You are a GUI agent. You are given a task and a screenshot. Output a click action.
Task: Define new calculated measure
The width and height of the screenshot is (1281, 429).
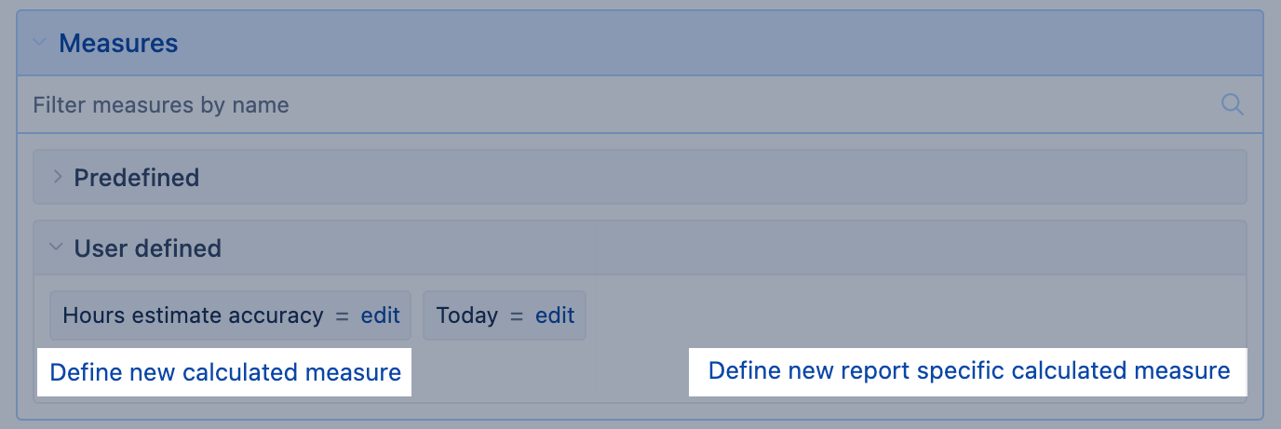click(x=225, y=372)
